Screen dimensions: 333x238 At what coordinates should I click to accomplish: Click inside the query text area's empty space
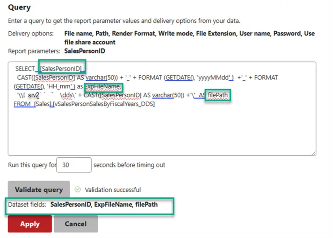point(159,131)
